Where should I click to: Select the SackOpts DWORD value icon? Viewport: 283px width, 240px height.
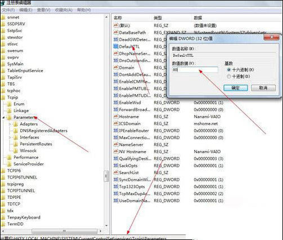pyautogui.click(x=116, y=166)
